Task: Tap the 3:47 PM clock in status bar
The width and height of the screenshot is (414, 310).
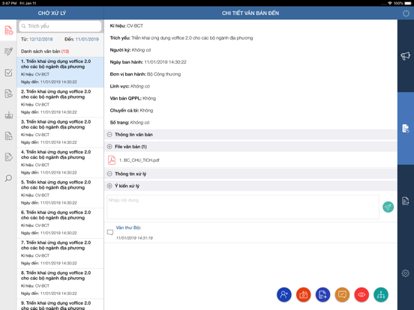Action: (x=10, y=3)
